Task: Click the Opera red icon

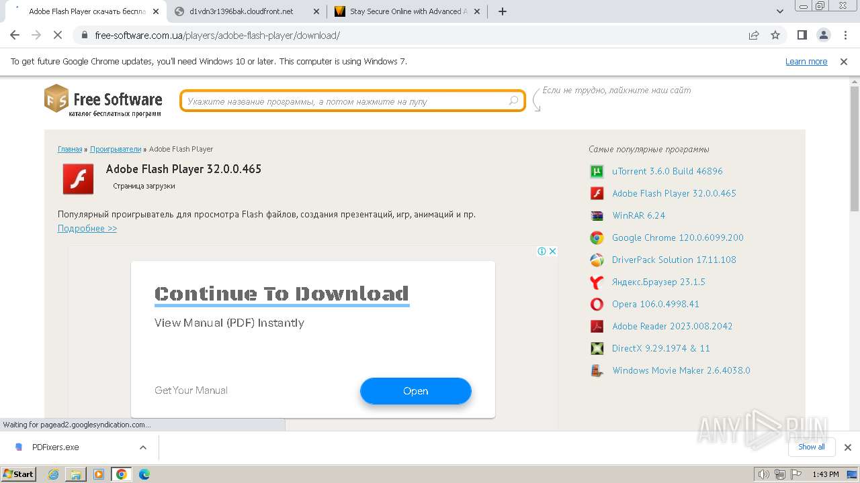Action: tap(597, 304)
